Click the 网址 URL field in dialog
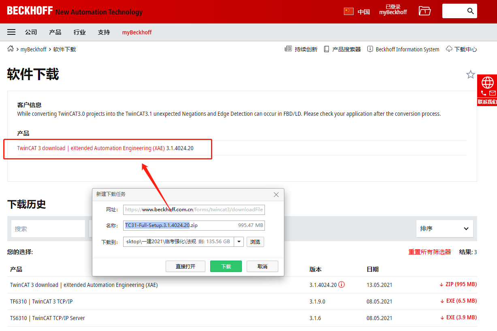Viewport: 497px width, 331px height. point(194,210)
